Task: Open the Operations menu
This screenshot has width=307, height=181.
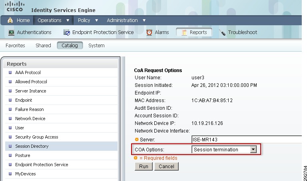Action: 53,20
